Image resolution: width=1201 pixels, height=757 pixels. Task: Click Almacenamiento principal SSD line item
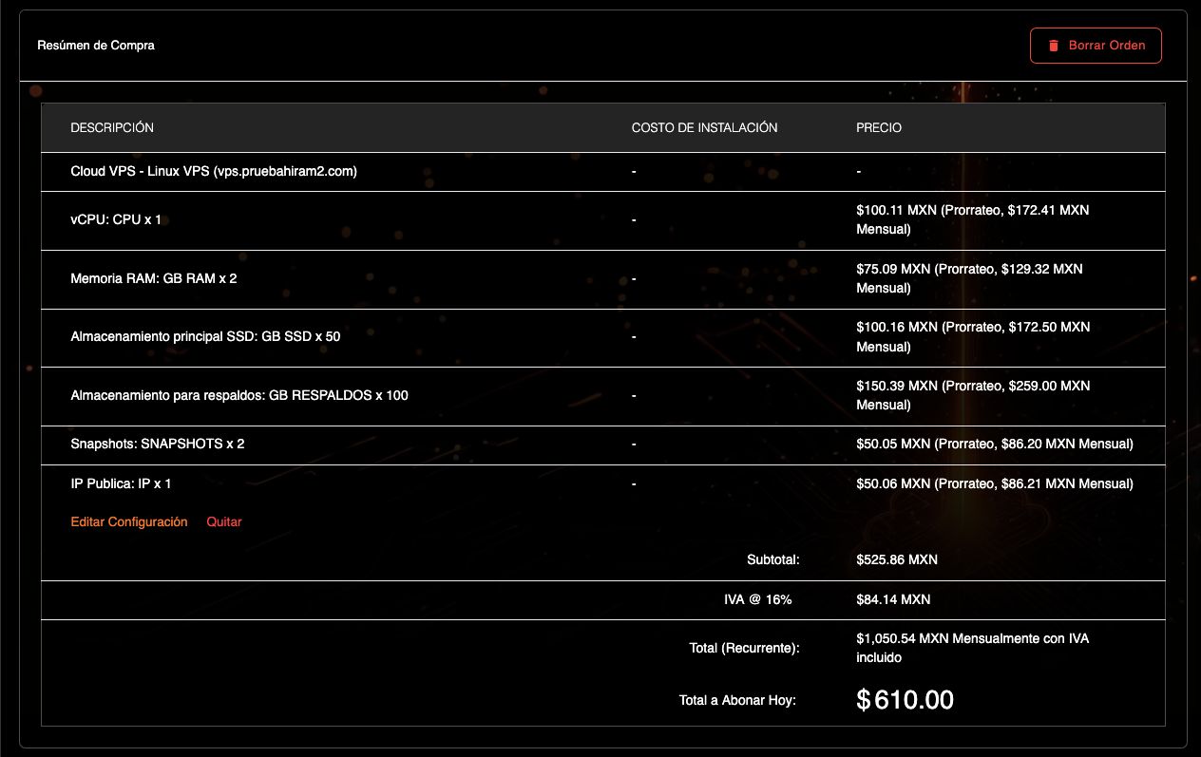point(205,337)
